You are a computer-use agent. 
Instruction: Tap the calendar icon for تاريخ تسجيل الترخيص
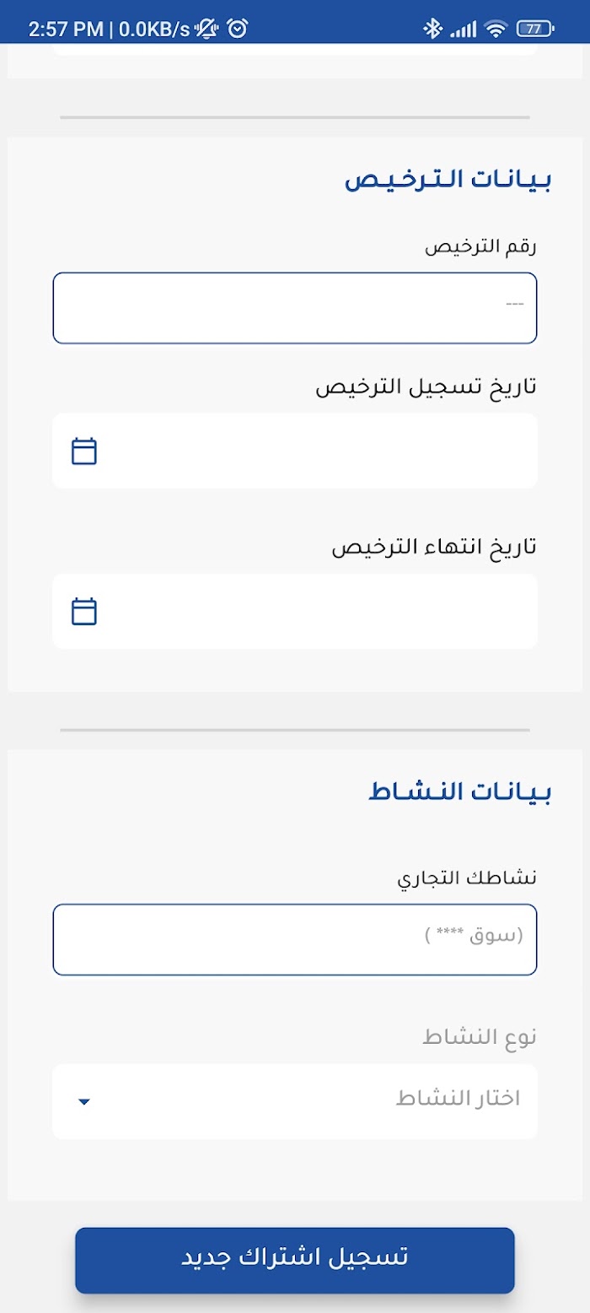[x=84, y=451]
